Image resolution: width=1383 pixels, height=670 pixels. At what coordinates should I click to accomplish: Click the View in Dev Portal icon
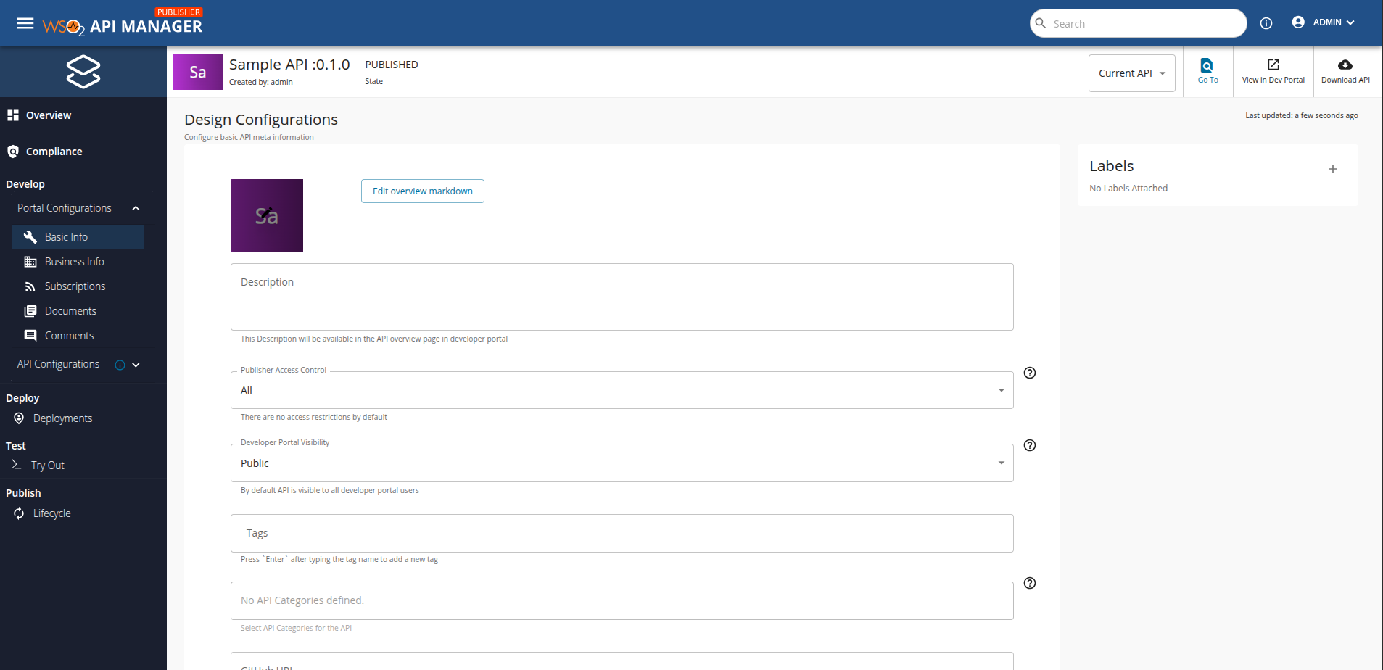point(1273,65)
